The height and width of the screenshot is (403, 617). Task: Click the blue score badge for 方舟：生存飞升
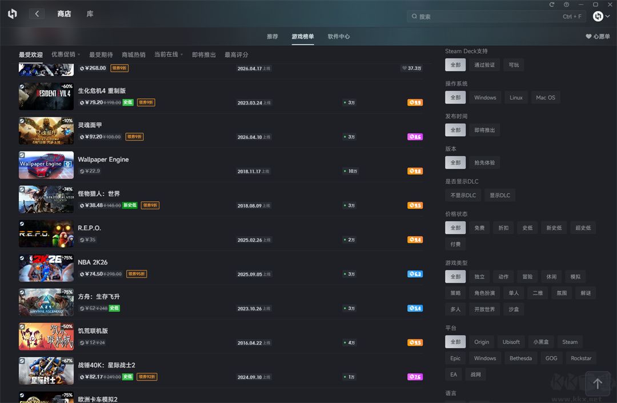pyautogui.click(x=415, y=308)
